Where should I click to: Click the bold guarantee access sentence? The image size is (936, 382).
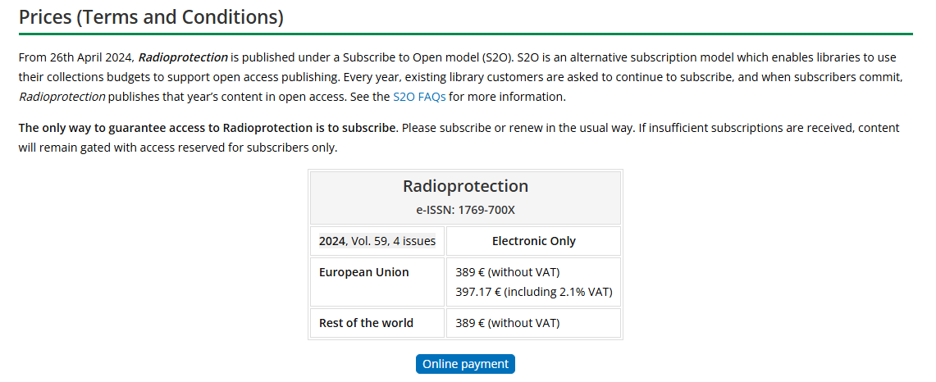(208, 128)
